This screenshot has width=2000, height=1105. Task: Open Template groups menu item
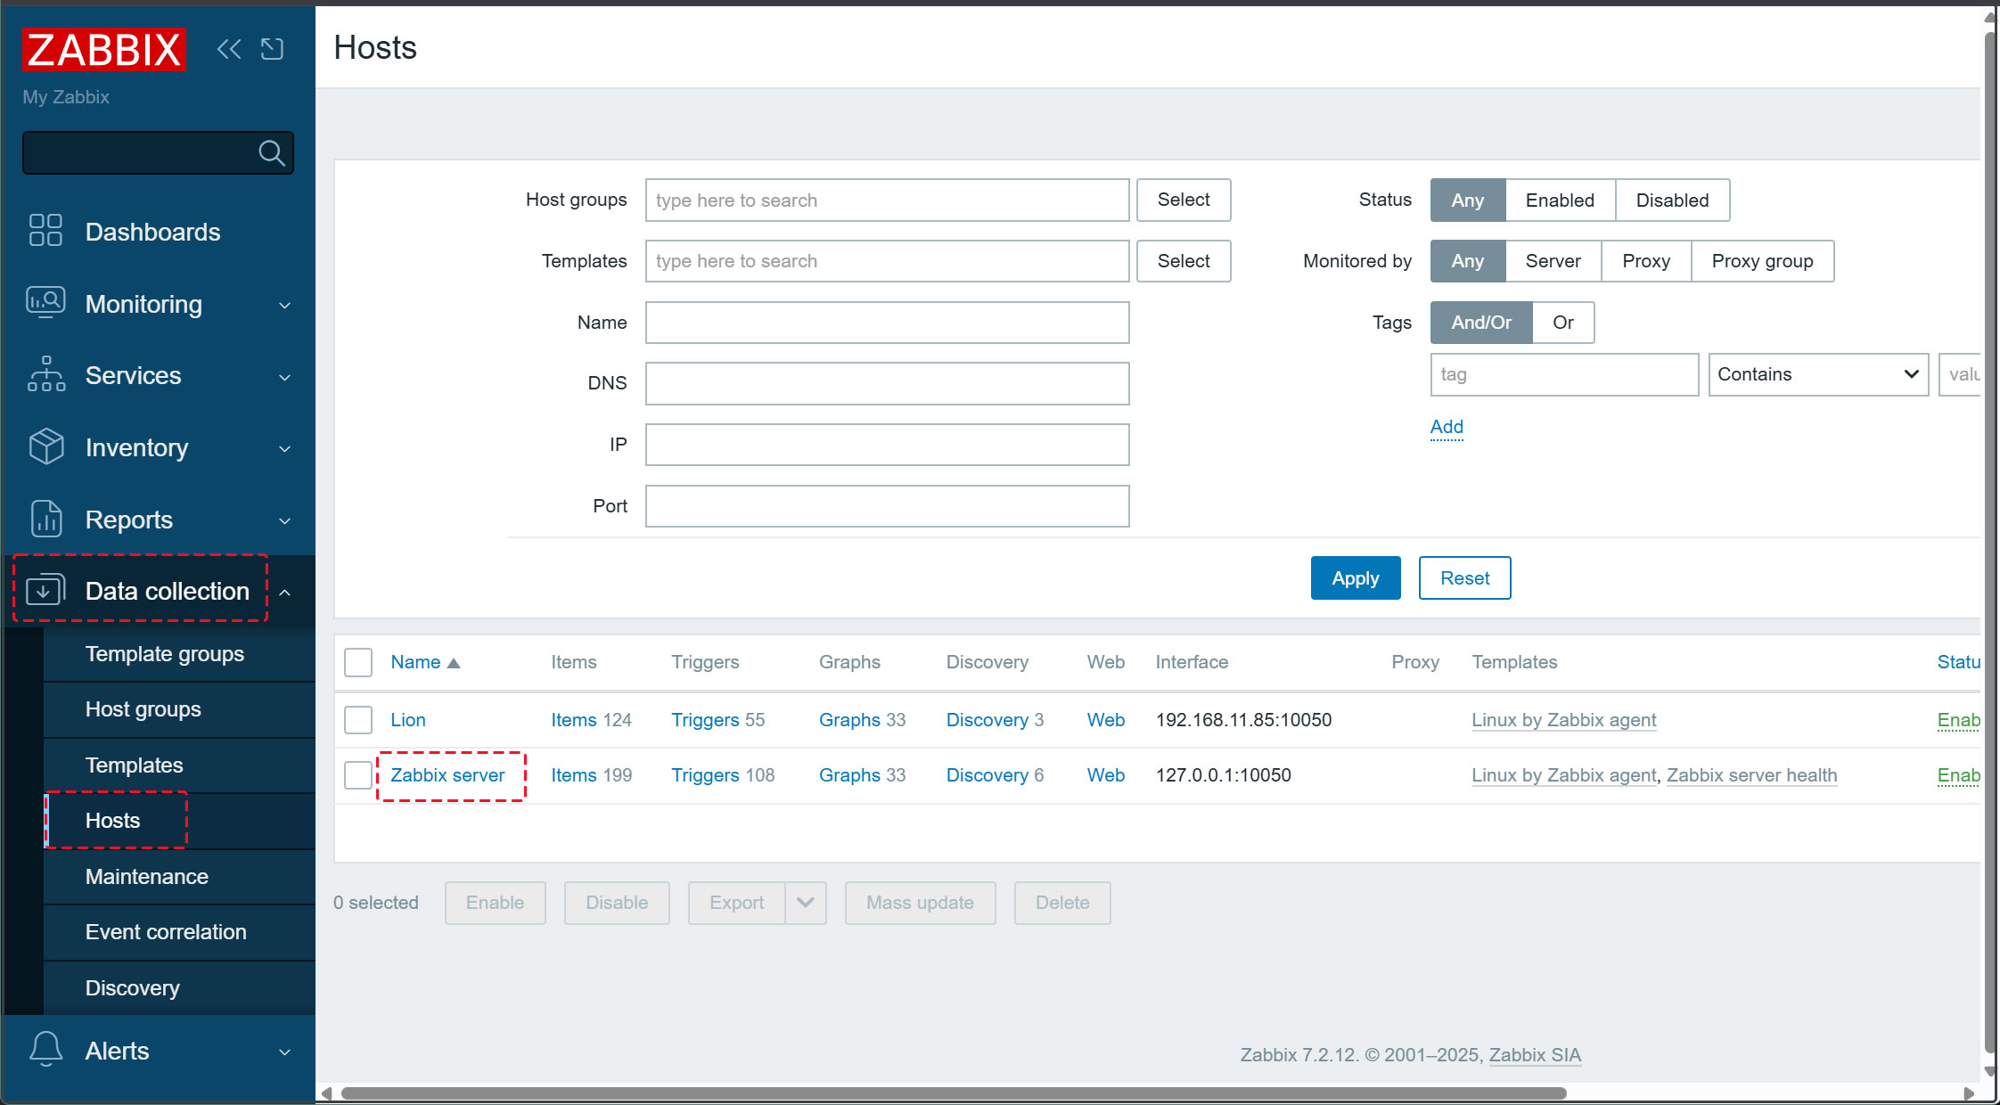click(165, 654)
